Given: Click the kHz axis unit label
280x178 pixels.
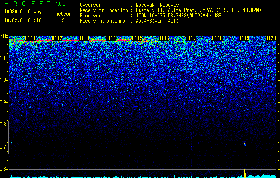Looking at the screenshot, I should [4, 36].
